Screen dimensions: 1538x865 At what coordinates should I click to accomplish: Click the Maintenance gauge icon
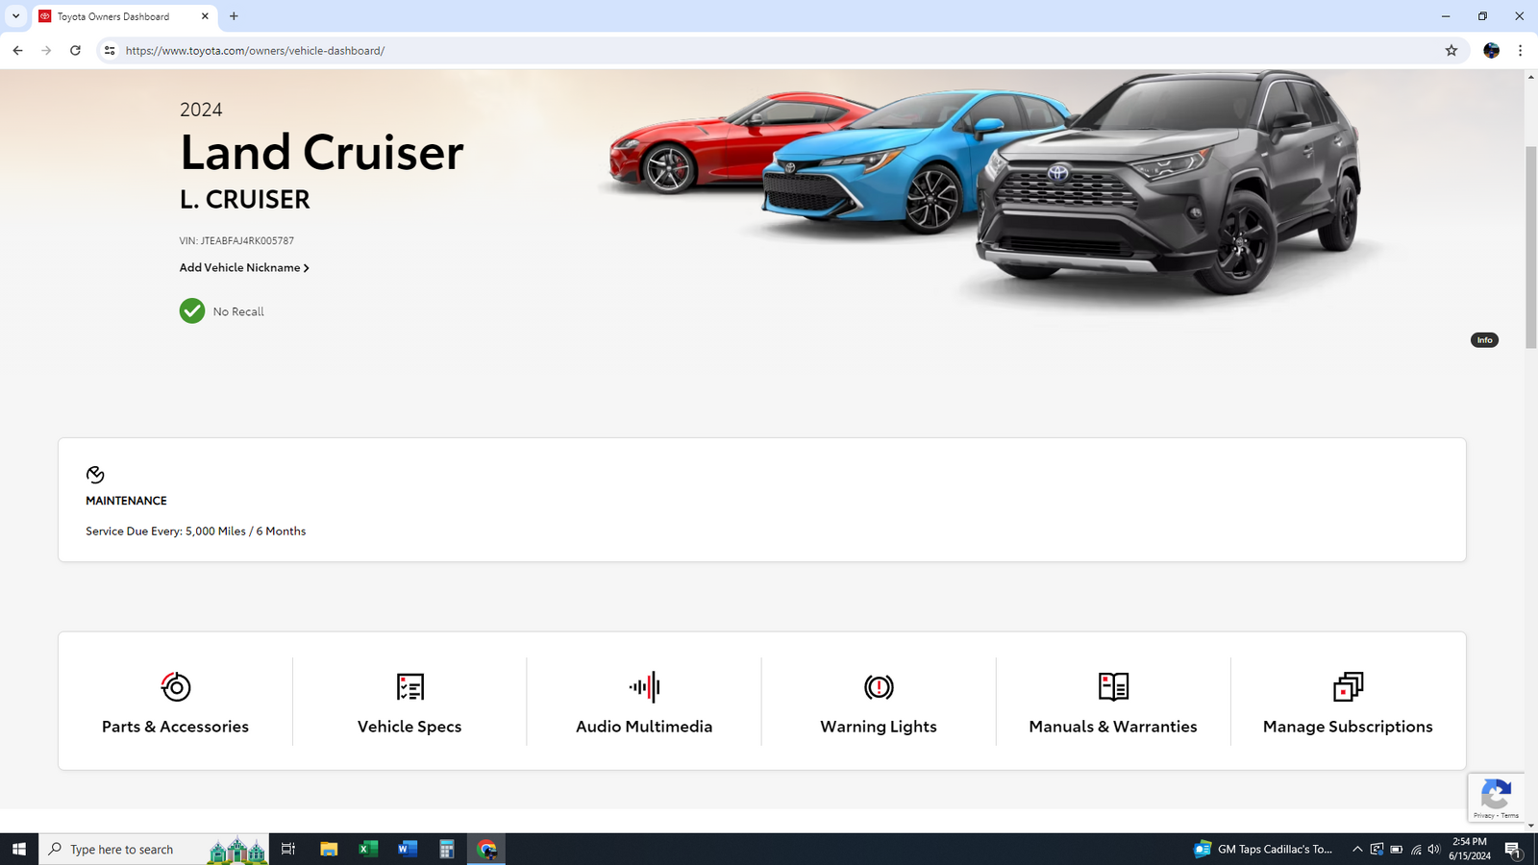pos(95,475)
